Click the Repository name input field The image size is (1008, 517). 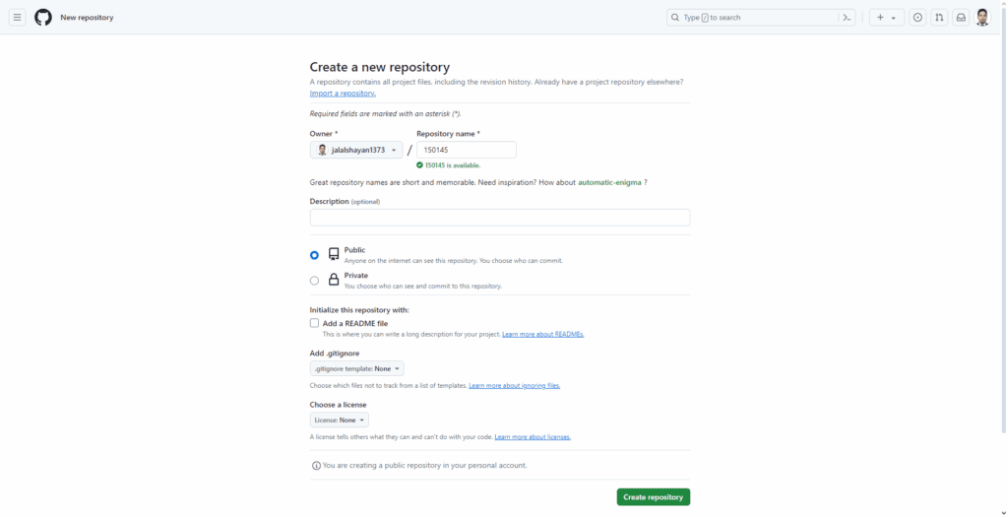(466, 150)
